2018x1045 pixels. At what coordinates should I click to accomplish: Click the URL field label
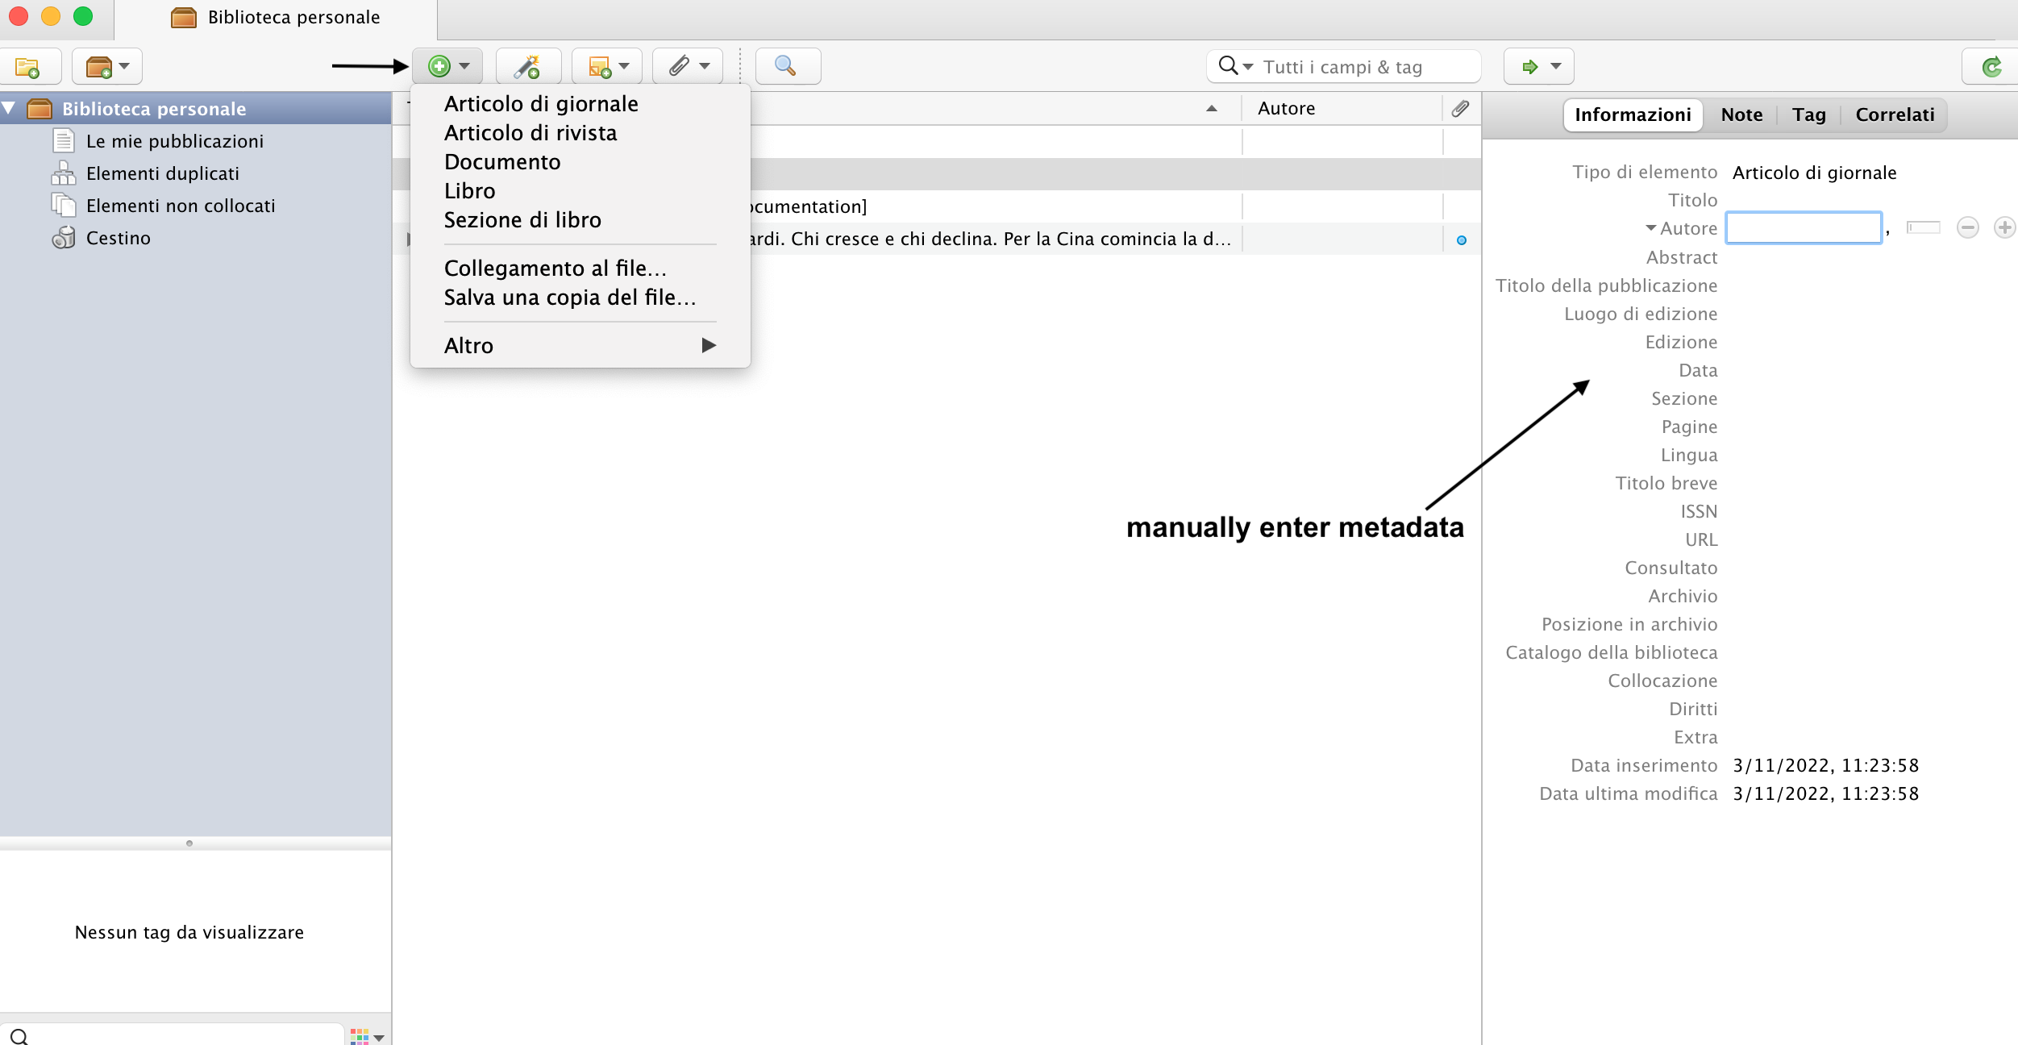pyautogui.click(x=1701, y=539)
